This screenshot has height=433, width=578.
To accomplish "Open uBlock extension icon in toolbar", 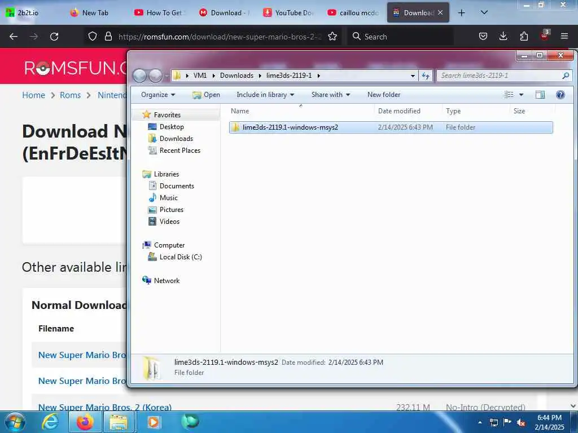I will pyautogui.click(x=545, y=36).
